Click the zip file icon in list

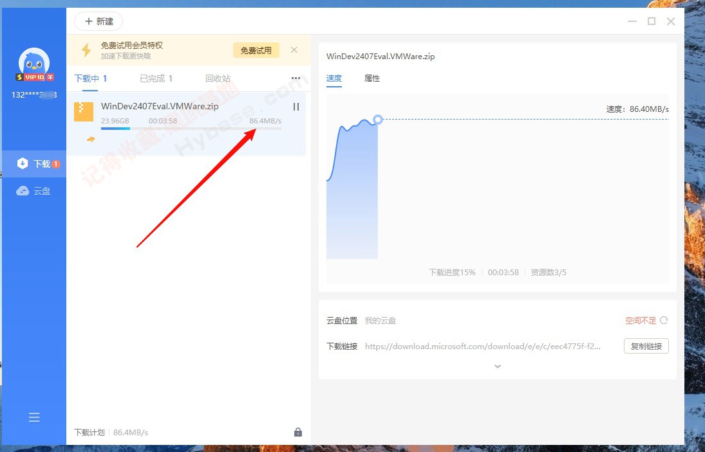pyautogui.click(x=84, y=112)
